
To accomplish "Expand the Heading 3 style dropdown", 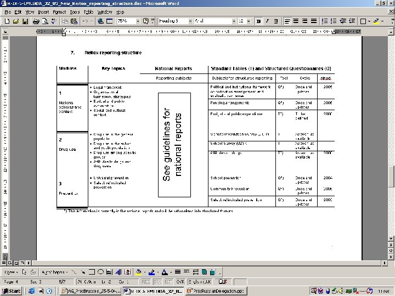I will tap(190, 21).
